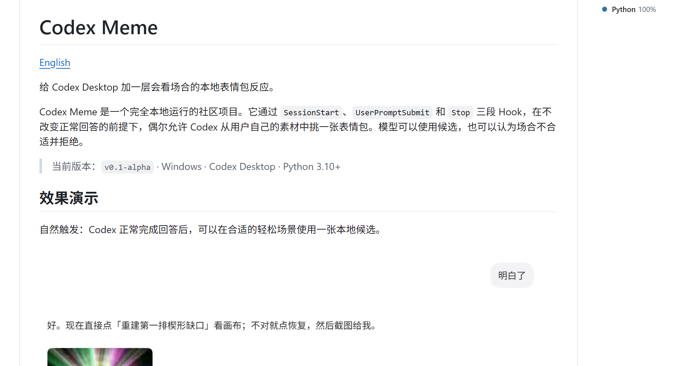Click the v0.1-alpha version badge

[x=127, y=167]
